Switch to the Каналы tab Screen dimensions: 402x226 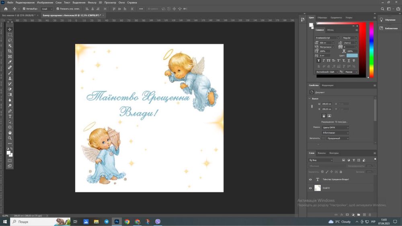pos(322,153)
